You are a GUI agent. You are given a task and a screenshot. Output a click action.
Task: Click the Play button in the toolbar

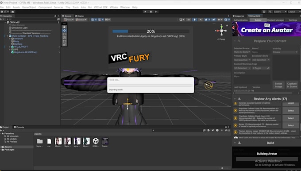pos(145,12)
